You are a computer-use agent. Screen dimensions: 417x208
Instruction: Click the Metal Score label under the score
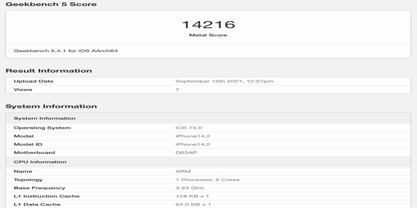coord(208,35)
